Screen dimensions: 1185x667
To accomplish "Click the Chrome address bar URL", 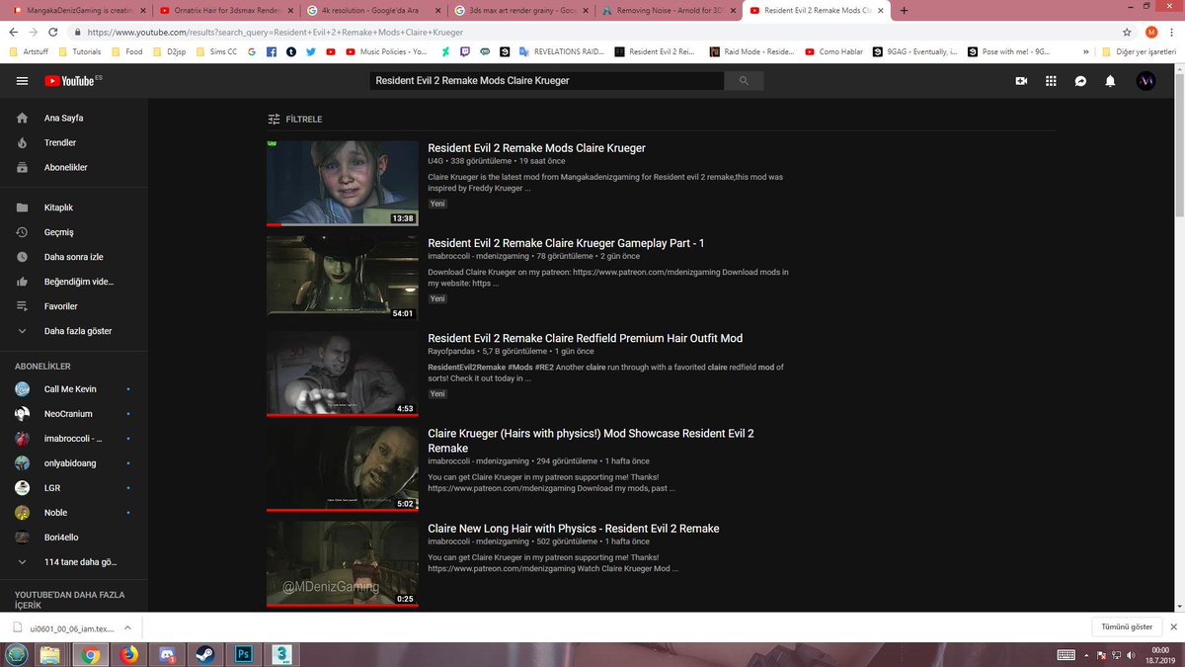I will click(275, 32).
